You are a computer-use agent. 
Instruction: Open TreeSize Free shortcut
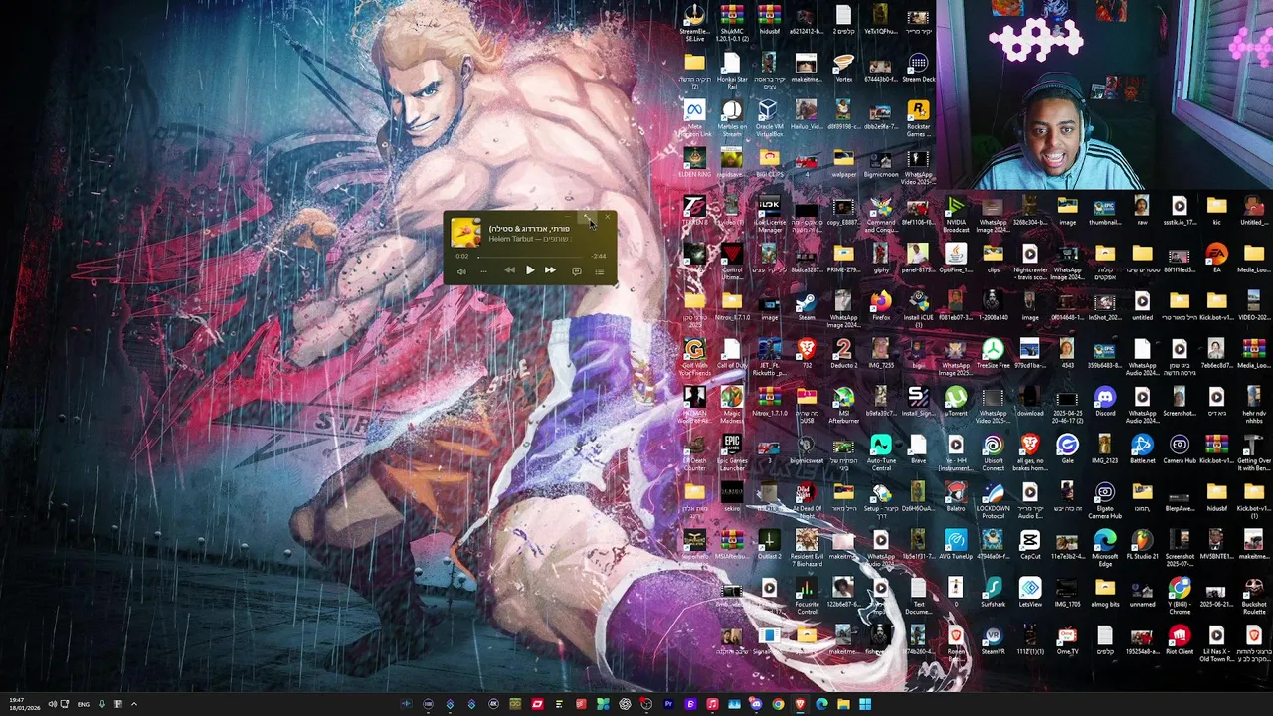tap(993, 355)
